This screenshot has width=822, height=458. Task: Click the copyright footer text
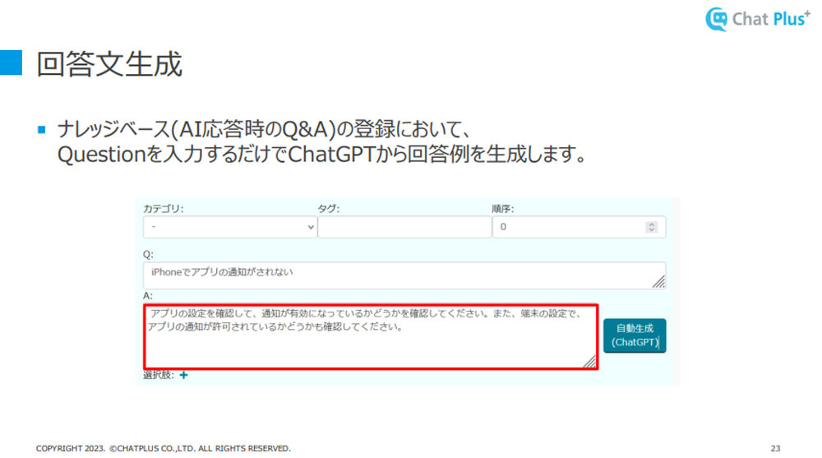tap(164, 449)
